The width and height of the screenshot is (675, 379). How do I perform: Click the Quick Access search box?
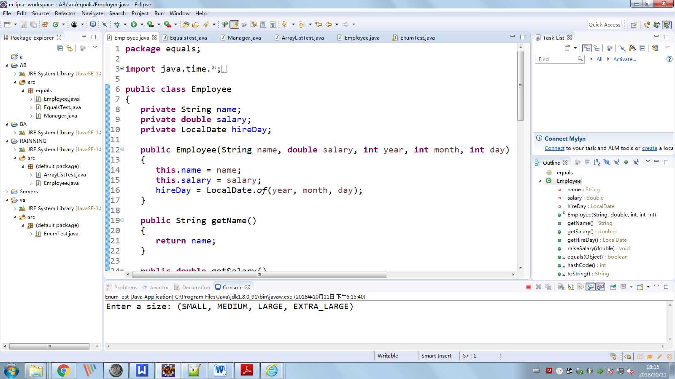605,25
